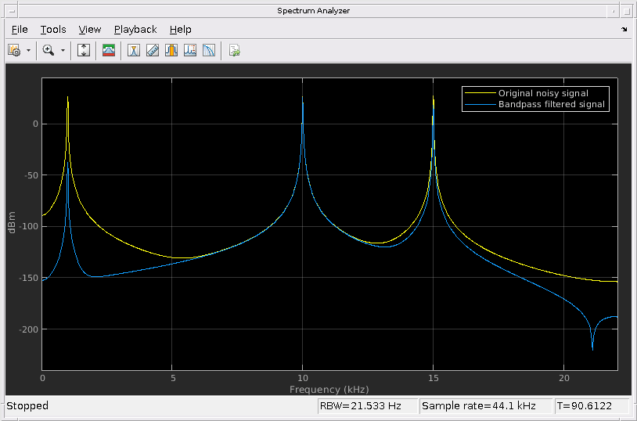Image resolution: width=637 pixels, height=421 pixels.
Task: Expand the Spectrum Settings dropdown arrow
Action: (x=29, y=51)
